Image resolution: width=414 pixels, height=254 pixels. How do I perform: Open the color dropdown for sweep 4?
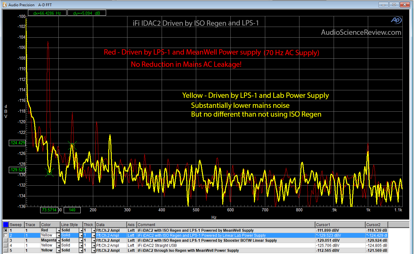[x=58, y=245]
